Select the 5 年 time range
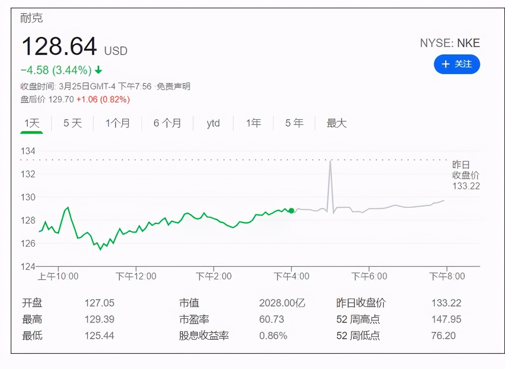The image size is (505, 369). click(294, 123)
